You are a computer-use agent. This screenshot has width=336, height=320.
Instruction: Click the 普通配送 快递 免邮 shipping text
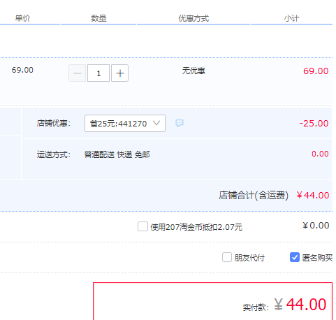pos(117,154)
